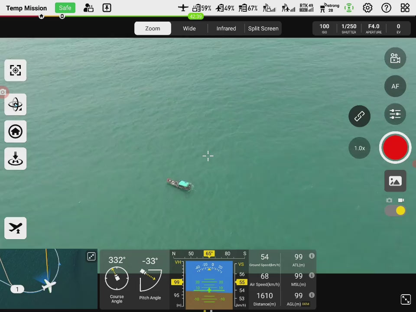Click the ATL altitude info icon

311,256
